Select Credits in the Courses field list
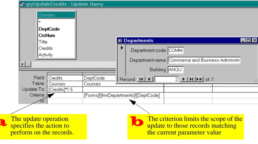This screenshot has width=258, height=144. click(46, 48)
